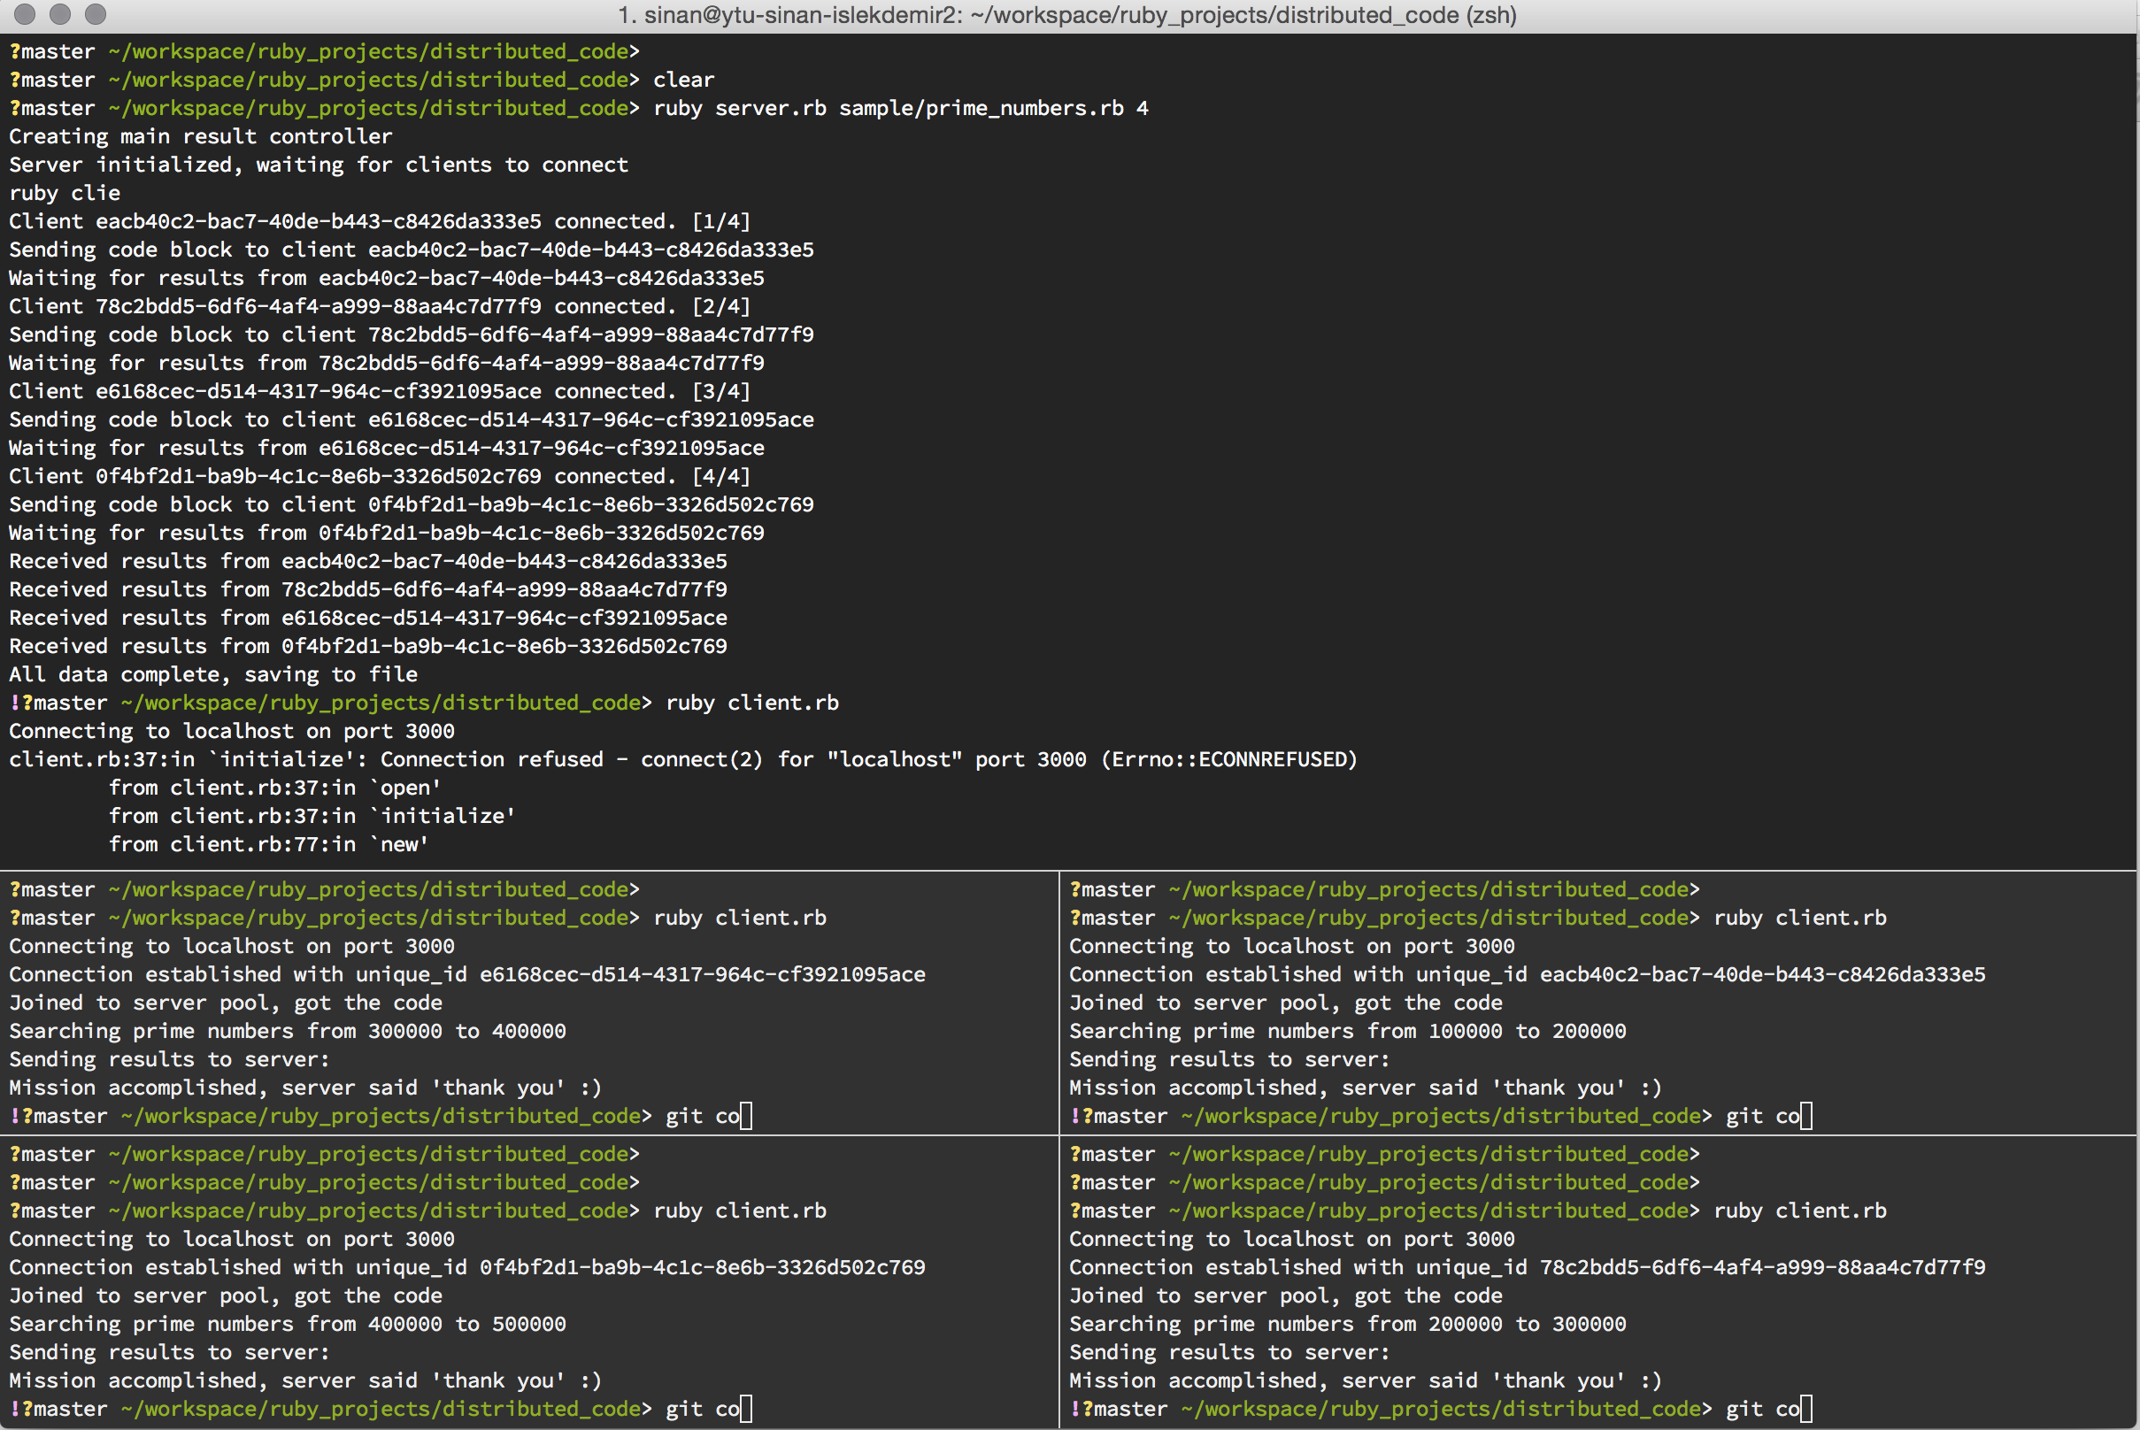Click 'Received results from 78c2bdd5' line
The width and height of the screenshot is (2140, 1430).
tap(368, 588)
